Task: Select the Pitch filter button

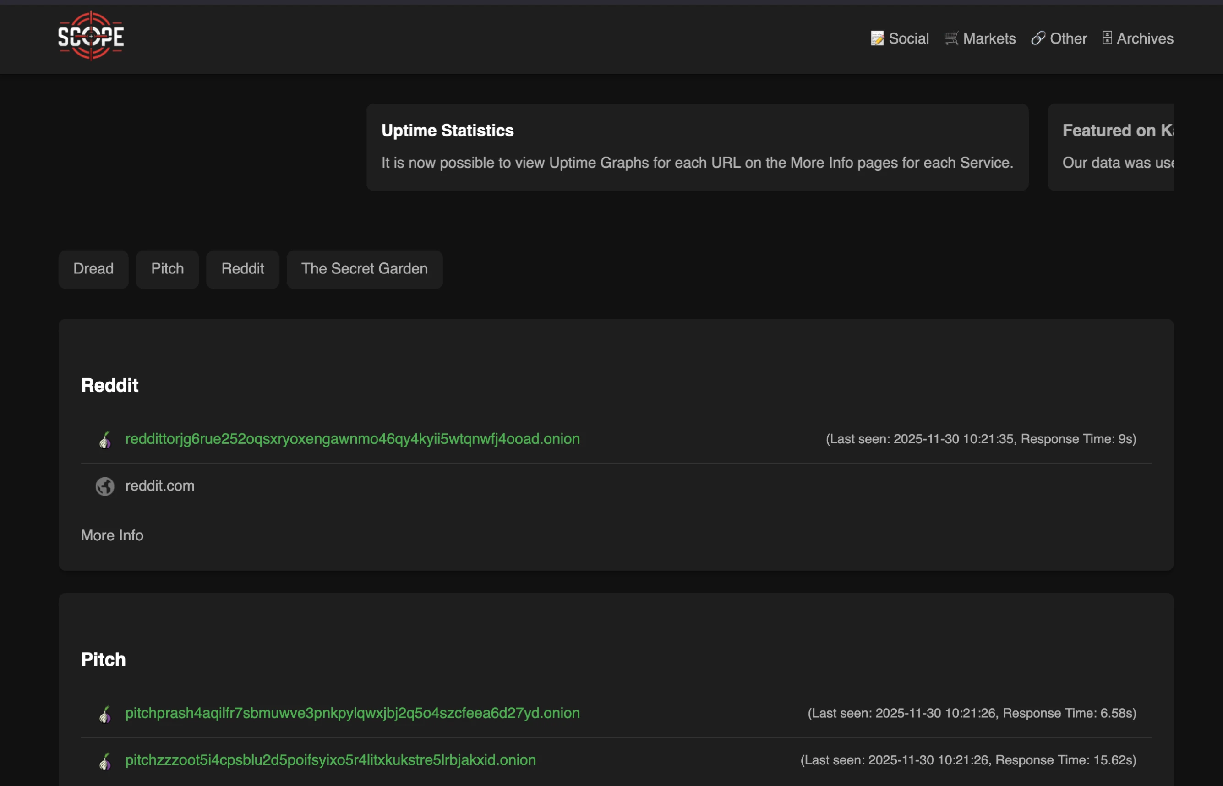Action: tap(167, 269)
